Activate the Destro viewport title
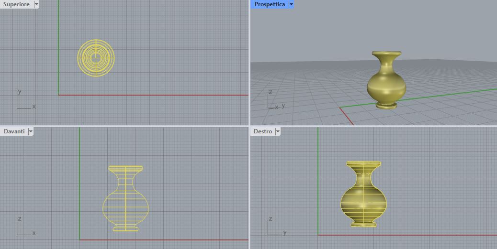Viewport: 497px width, 249px height. pyautogui.click(x=263, y=131)
